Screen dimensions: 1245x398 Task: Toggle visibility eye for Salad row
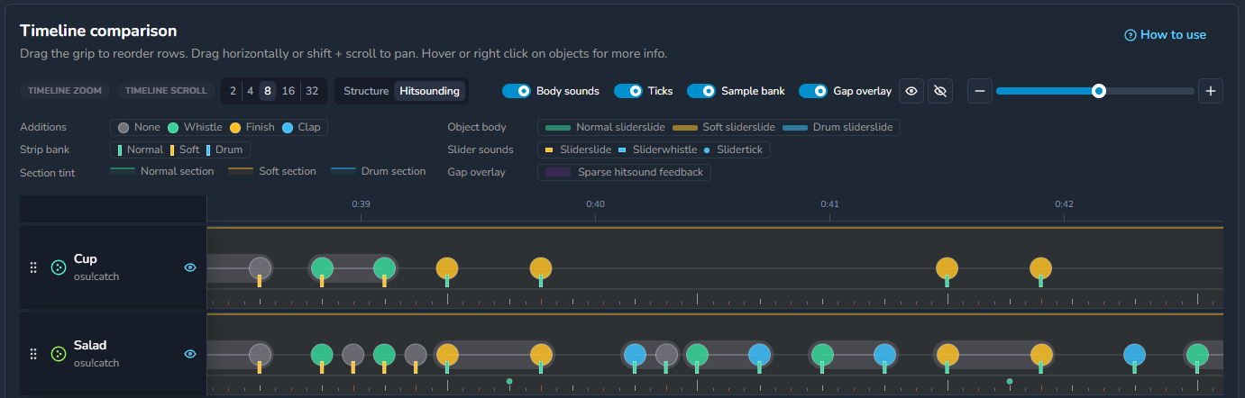190,354
